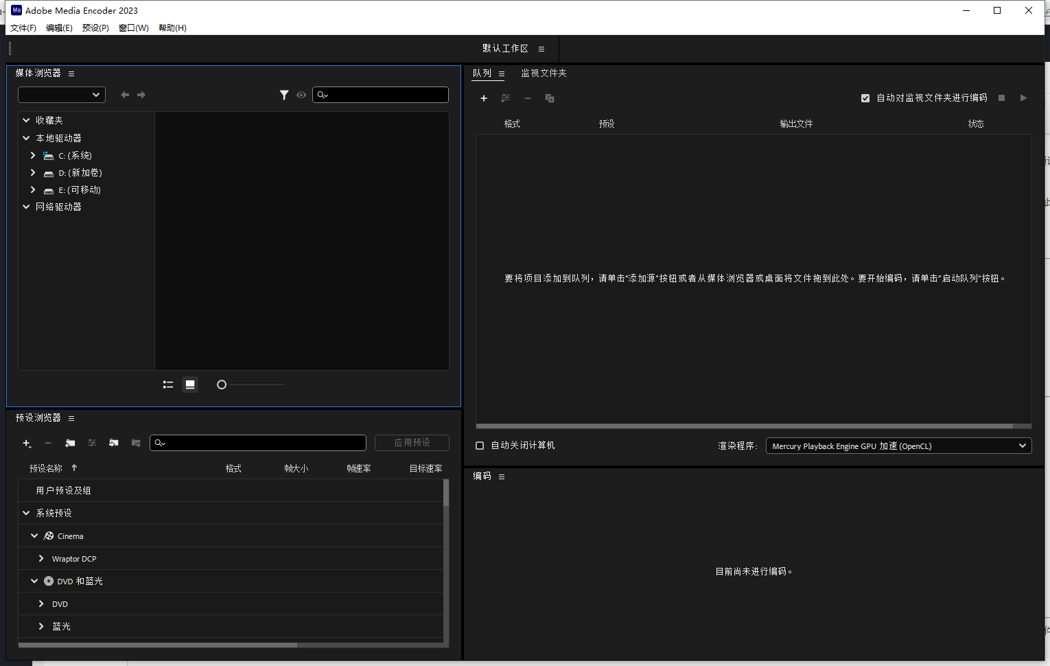
Task: Expand the Wraptor DCP preset item
Action: pyautogui.click(x=41, y=559)
